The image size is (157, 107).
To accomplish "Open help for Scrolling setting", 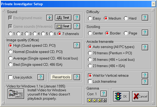I will (x=145, y=33).
